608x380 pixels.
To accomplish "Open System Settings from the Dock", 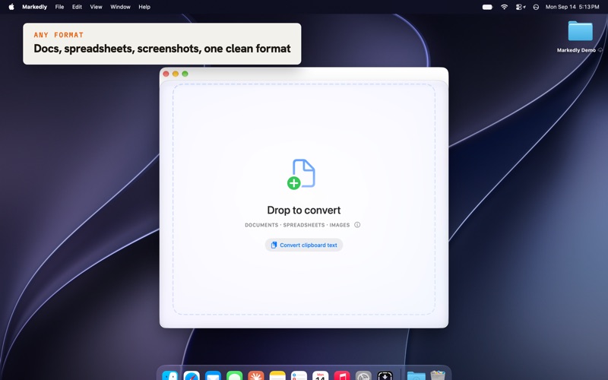I will [x=363, y=375].
